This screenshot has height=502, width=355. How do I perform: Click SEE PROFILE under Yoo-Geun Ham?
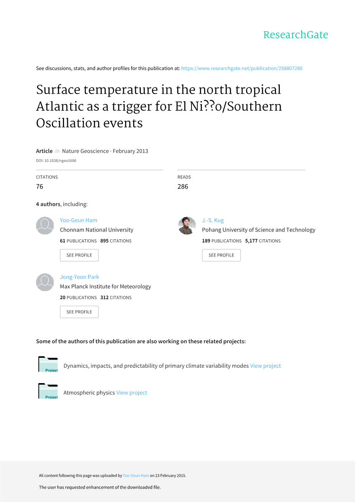coord(79,255)
